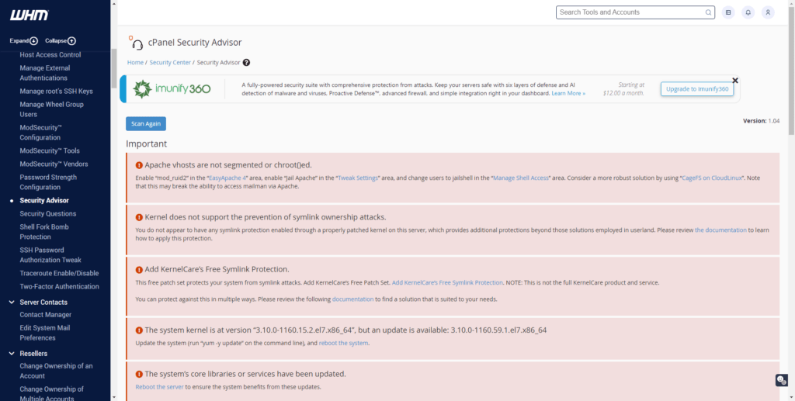Open Host Access Control in sidebar
Screen dimensions: 795x401
pos(50,54)
